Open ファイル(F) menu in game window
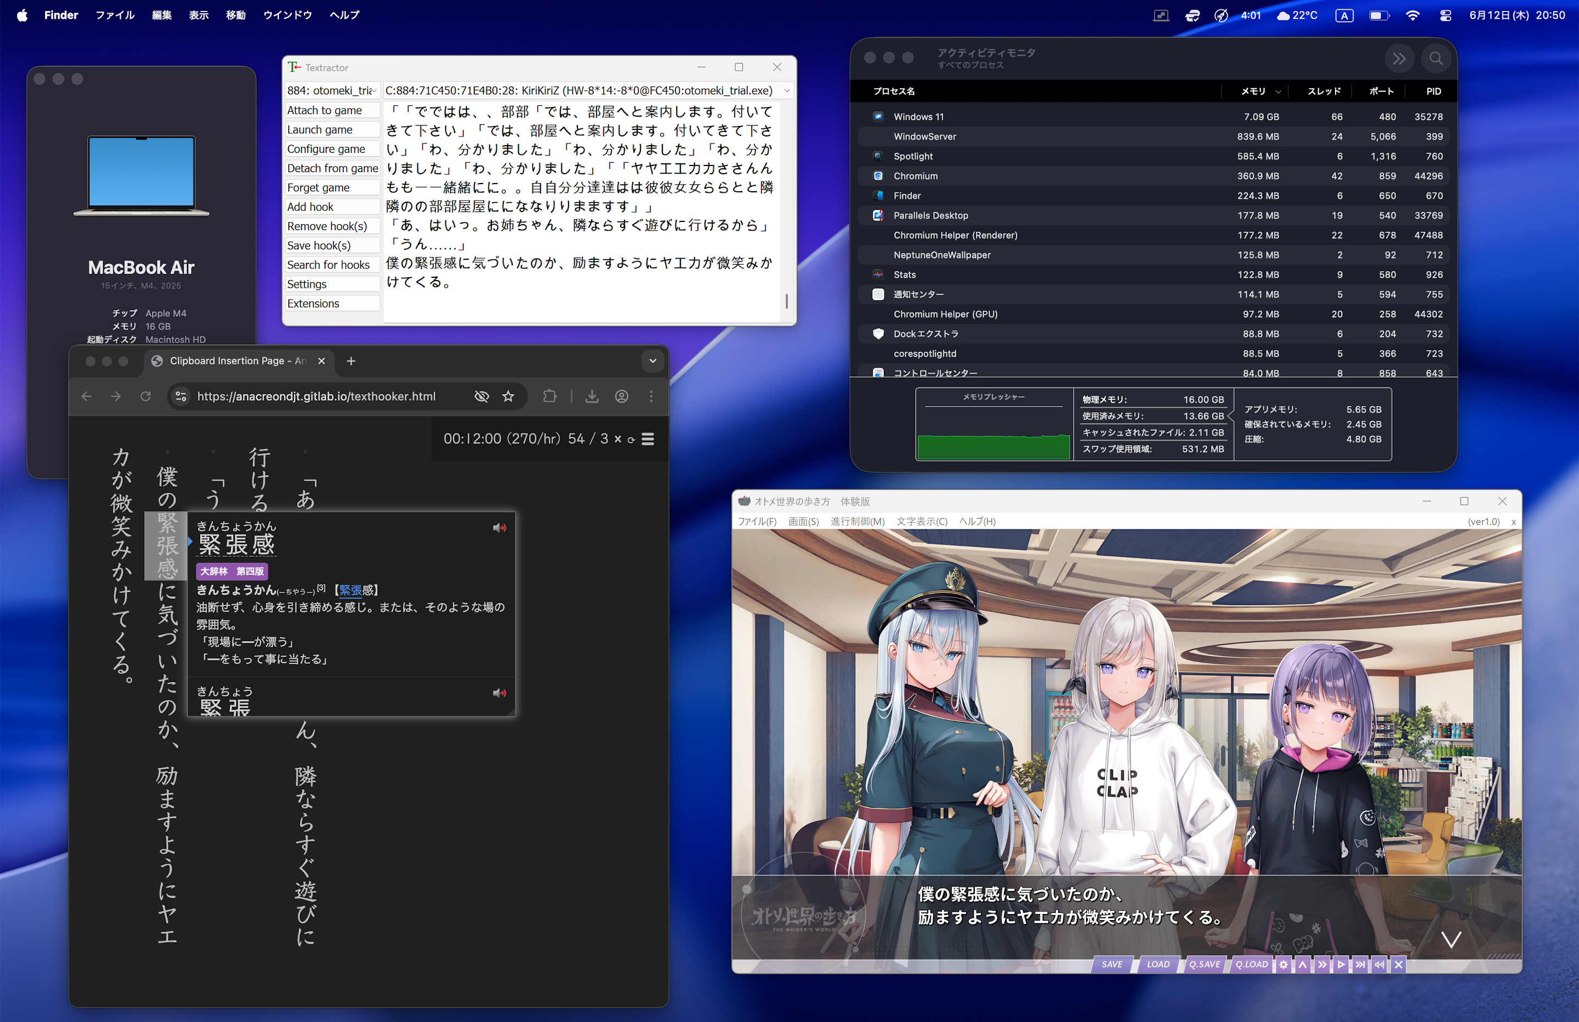Screen dimensions: 1579x1022 [757, 521]
